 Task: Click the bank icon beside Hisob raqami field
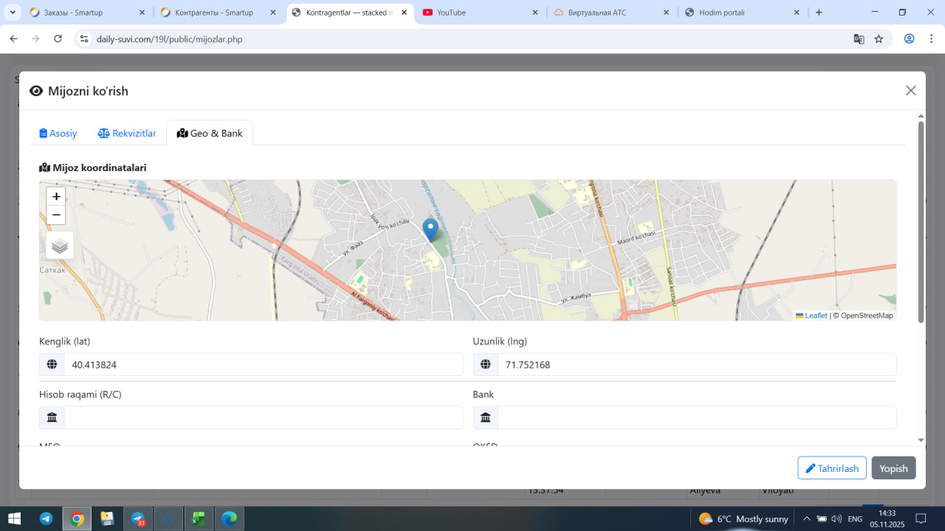52,417
